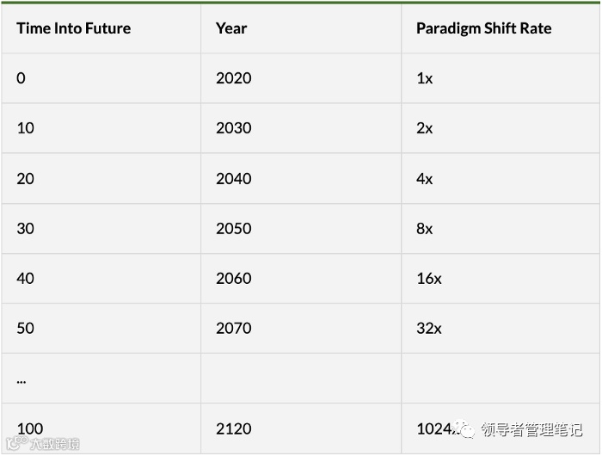
Task: Select the cell showing year 2070
Action: pos(301,329)
